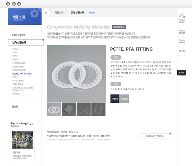This screenshot has height=166, width=192.
Task: Open the 물성표 sidebar menu item
Action: [15, 107]
